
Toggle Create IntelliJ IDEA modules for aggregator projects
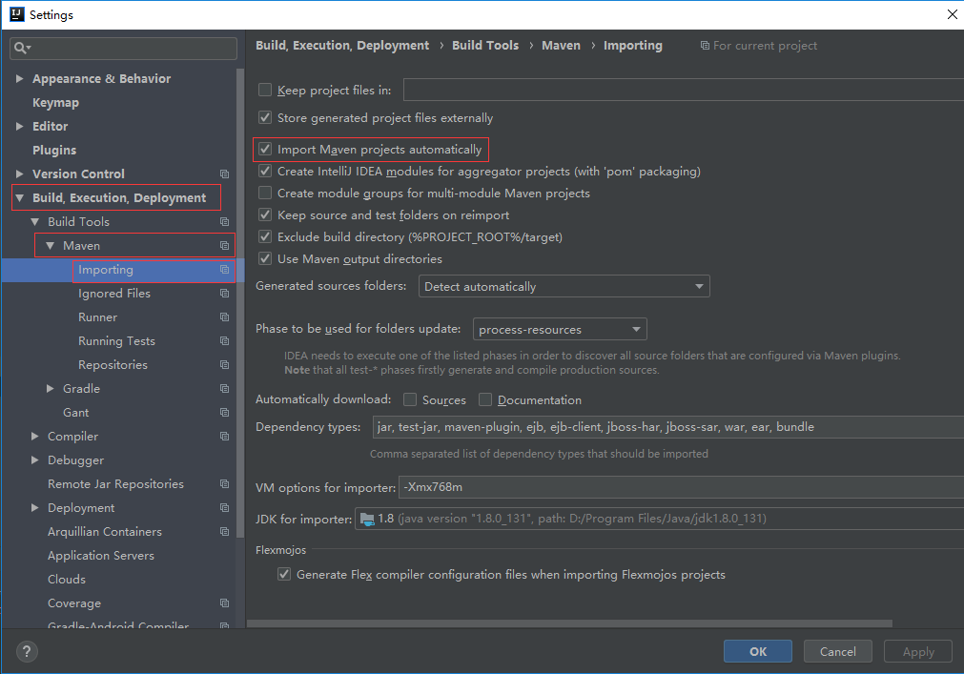pyautogui.click(x=265, y=171)
